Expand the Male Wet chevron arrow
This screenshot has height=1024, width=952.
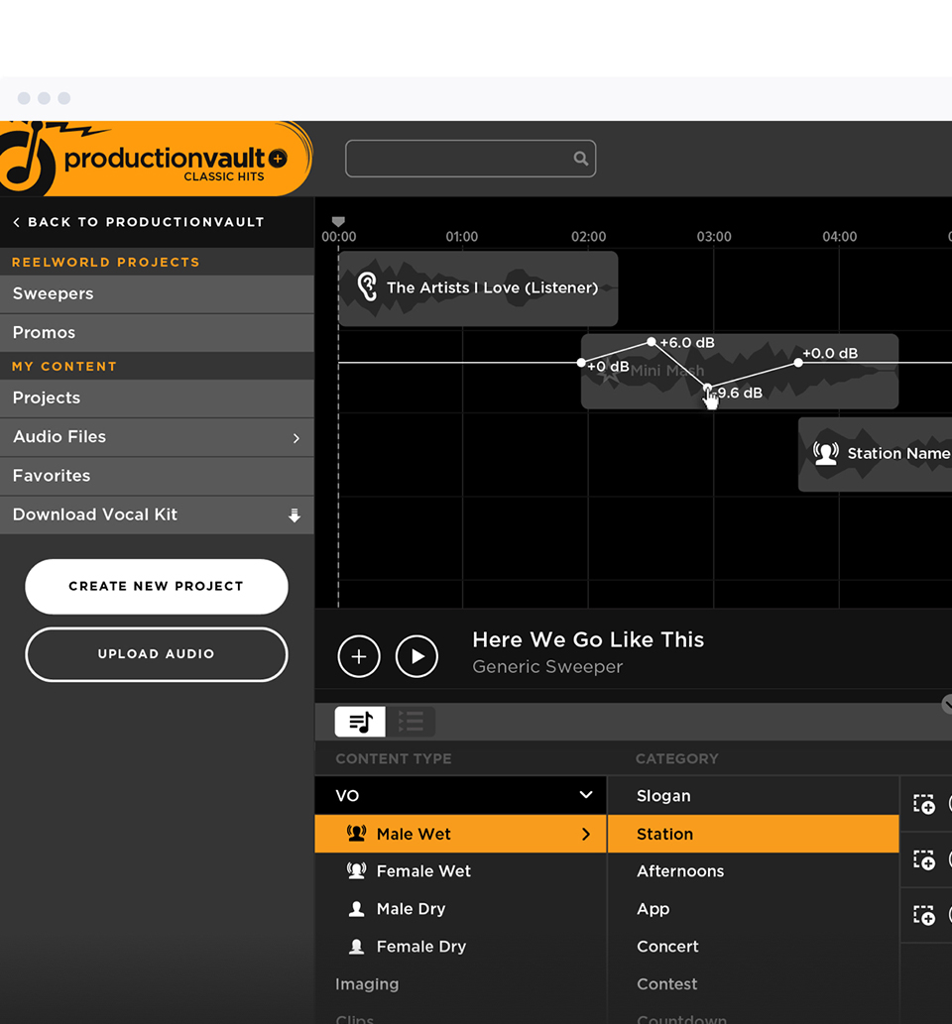[586, 835]
